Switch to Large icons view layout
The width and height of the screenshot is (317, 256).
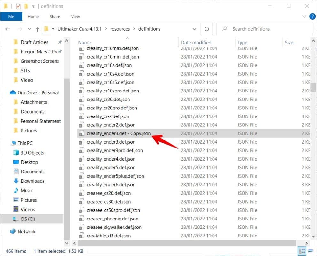click(x=311, y=251)
